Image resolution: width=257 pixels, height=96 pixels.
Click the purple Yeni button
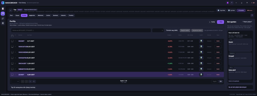[x=220, y=22]
